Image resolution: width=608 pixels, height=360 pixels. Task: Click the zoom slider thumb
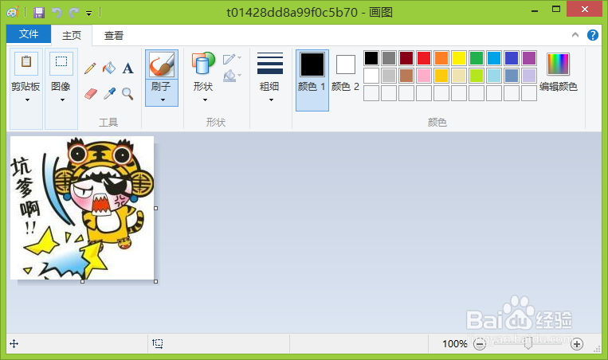tap(528, 343)
